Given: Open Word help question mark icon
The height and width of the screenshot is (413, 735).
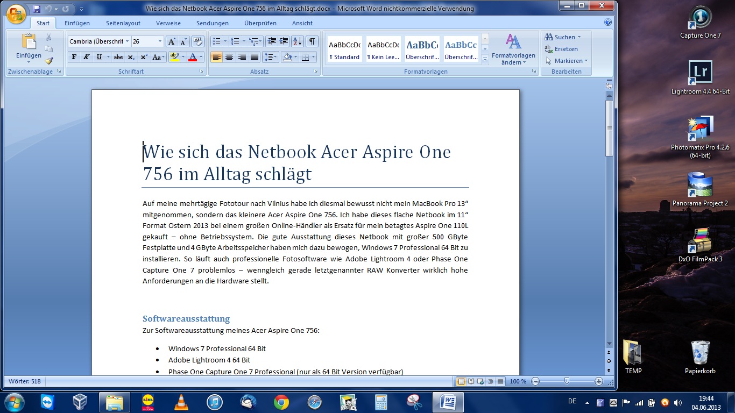Looking at the screenshot, I should coord(608,23).
